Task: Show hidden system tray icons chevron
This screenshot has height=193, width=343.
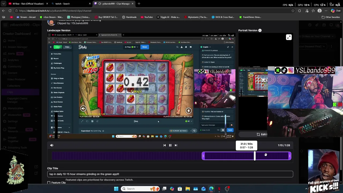Action: 306,189
